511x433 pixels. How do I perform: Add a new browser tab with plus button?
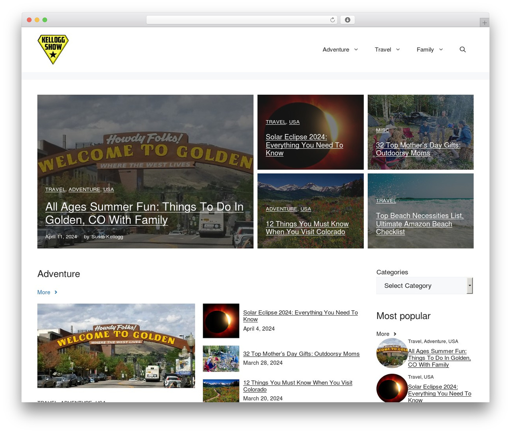pos(485,23)
